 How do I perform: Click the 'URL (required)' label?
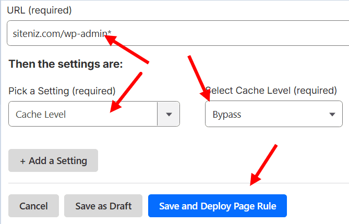pyautogui.click(x=40, y=10)
